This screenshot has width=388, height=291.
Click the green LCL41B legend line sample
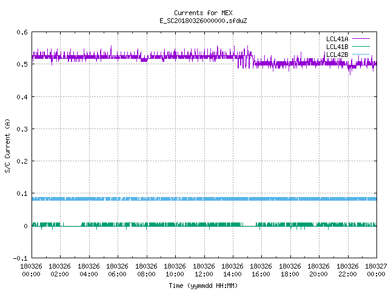(x=361, y=46)
